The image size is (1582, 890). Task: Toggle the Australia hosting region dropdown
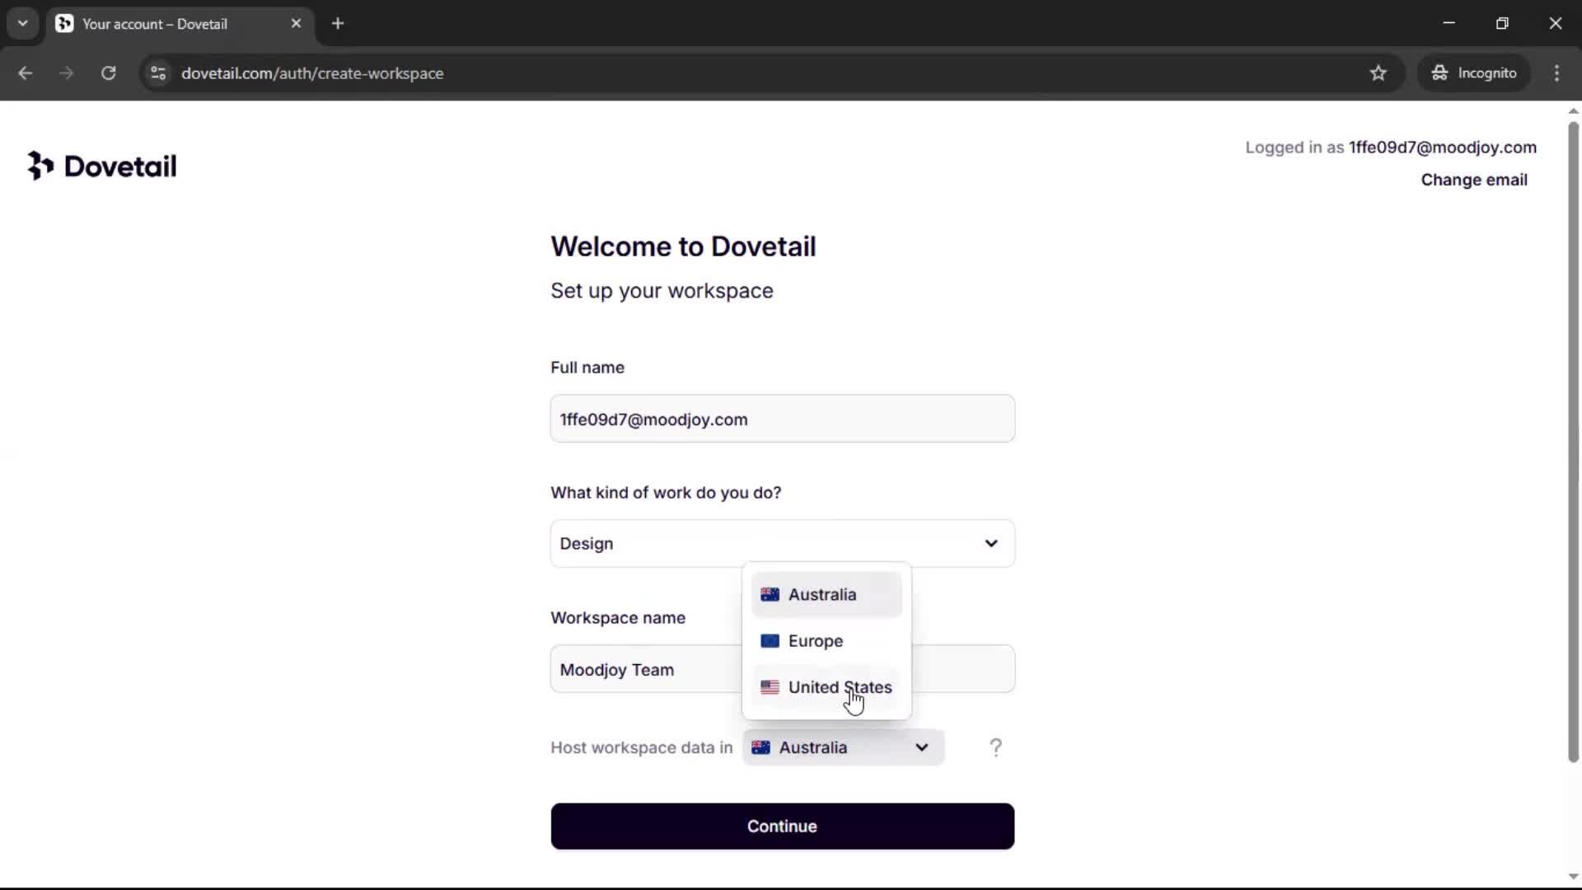pos(843,747)
